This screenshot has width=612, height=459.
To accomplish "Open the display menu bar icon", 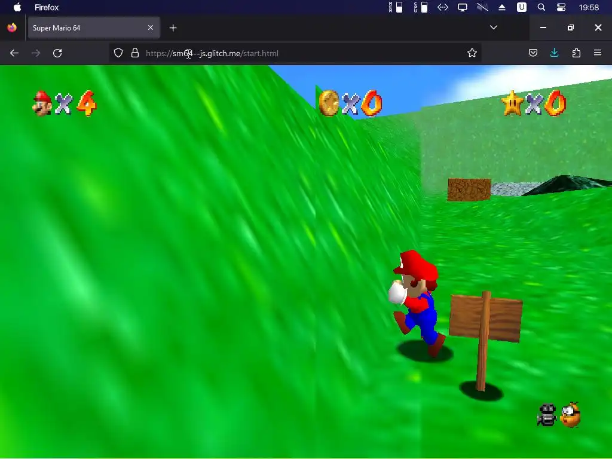I will (463, 7).
